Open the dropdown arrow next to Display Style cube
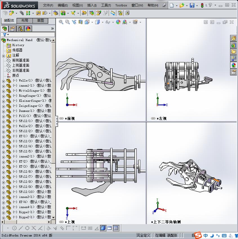The width and height of the screenshot is (238, 239). point(102,22)
